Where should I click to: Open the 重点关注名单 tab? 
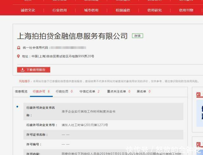[x=119, y=92]
